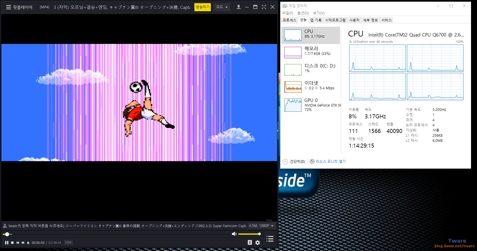
Task: Select 디스크 0(C: D:) entry
Action: (311, 70)
